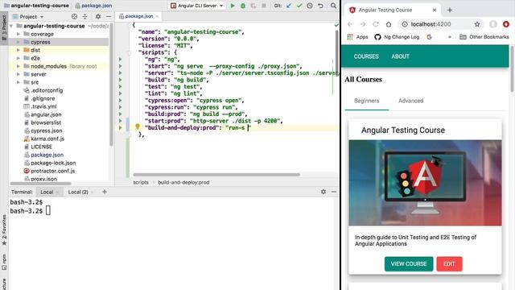Expand the server folder
Viewport: 515px width, 290px height.
[x=19, y=74]
